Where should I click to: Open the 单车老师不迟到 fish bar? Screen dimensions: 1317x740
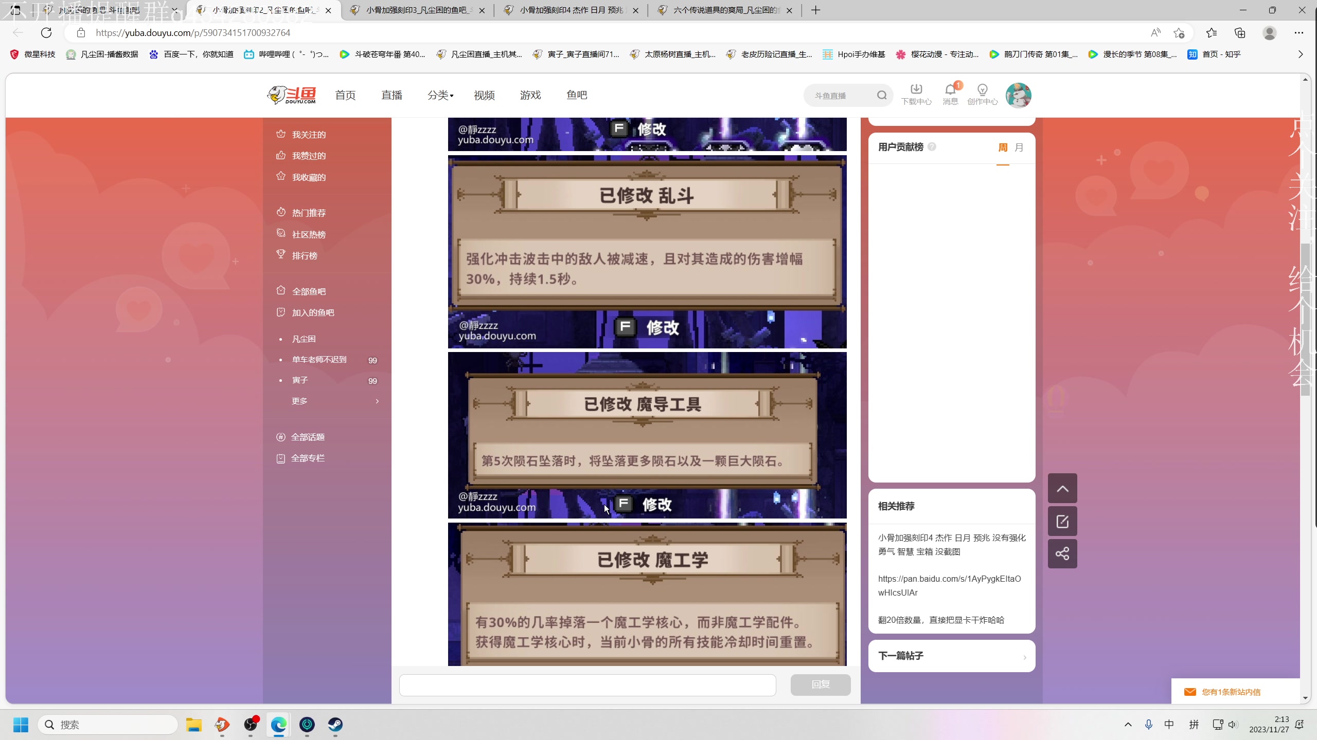click(x=319, y=360)
